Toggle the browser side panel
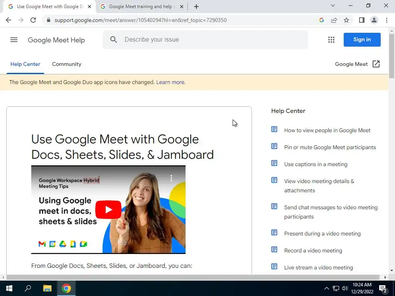 (362, 20)
